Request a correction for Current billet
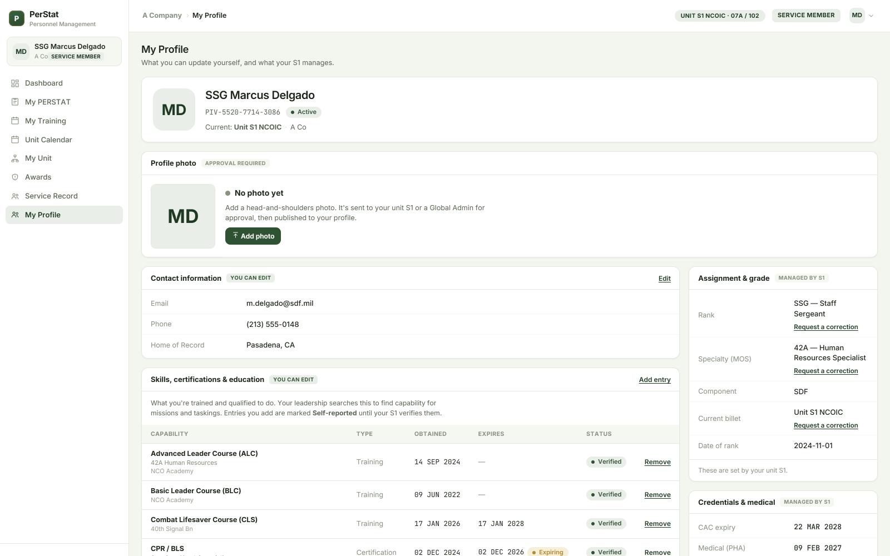890x556 pixels. [826, 426]
